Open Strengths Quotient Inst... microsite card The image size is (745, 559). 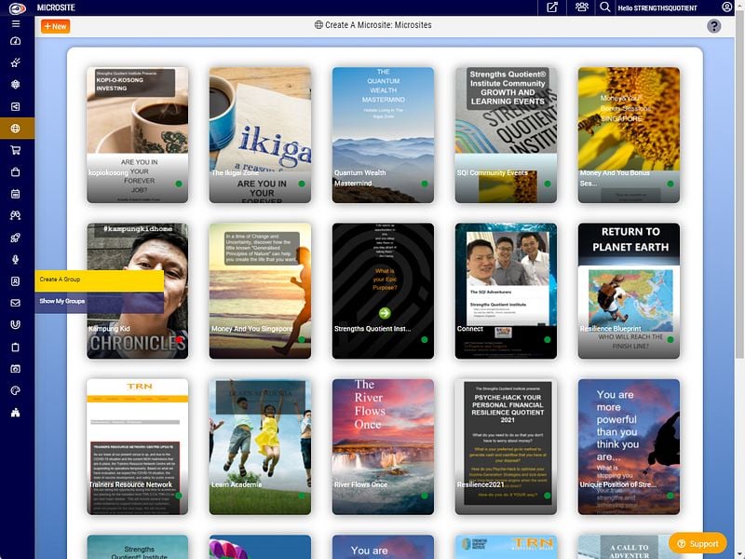point(383,291)
